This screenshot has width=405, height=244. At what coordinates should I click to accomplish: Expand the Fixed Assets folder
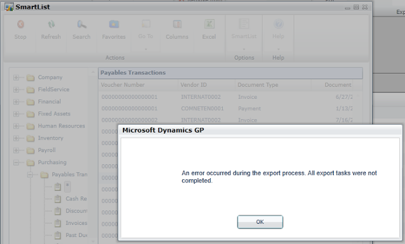pos(16,114)
